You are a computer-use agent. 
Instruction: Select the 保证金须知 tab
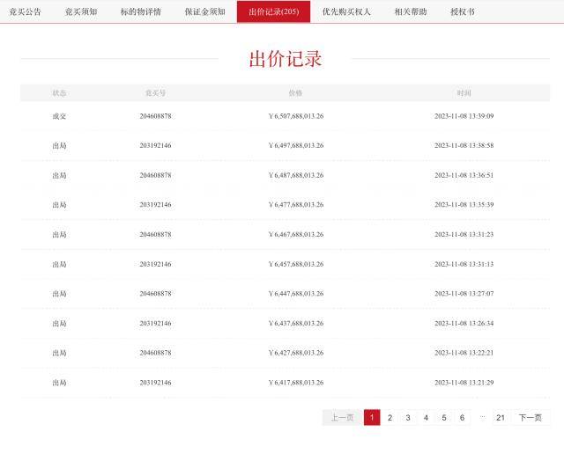[204, 12]
